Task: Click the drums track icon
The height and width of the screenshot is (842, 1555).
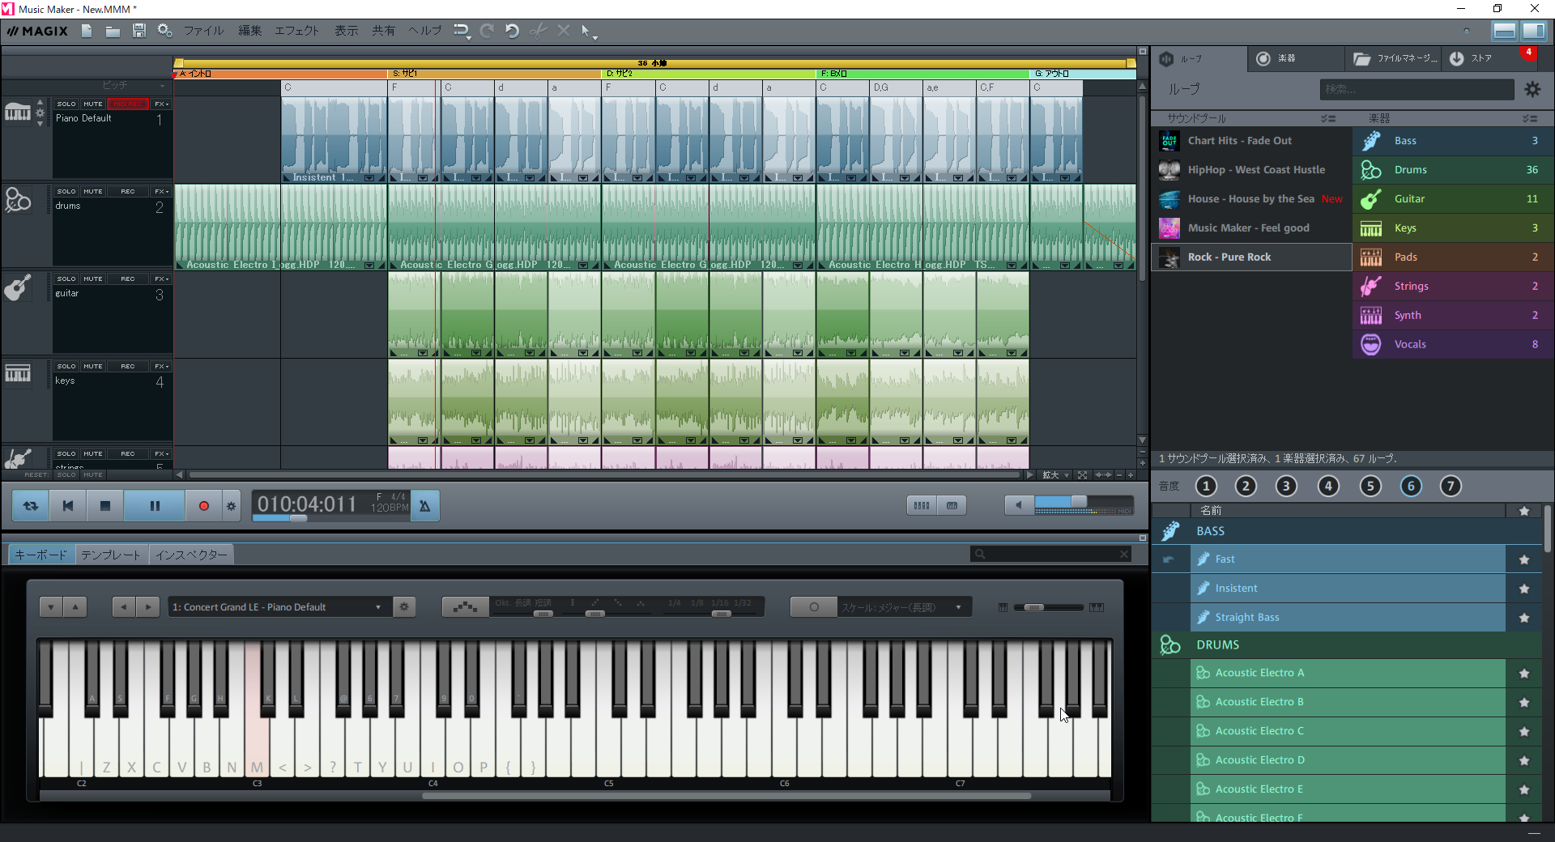Action: click(x=18, y=199)
